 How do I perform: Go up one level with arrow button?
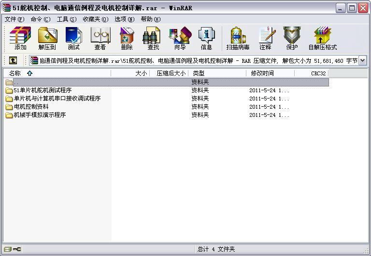(x=13, y=60)
